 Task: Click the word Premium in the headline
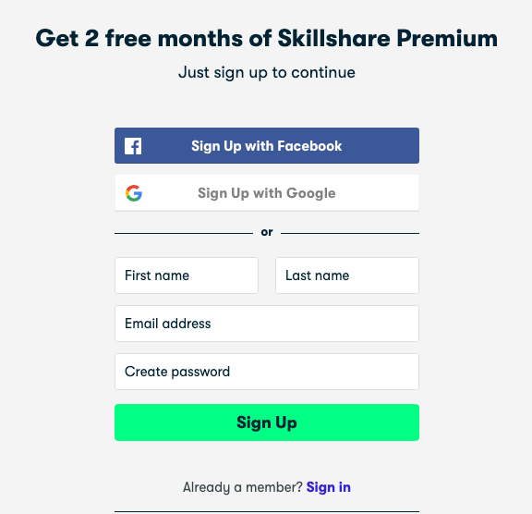[x=447, y=38]
